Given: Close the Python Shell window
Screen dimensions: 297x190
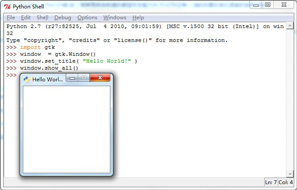Looking at the screenshot, I should 284,5.
